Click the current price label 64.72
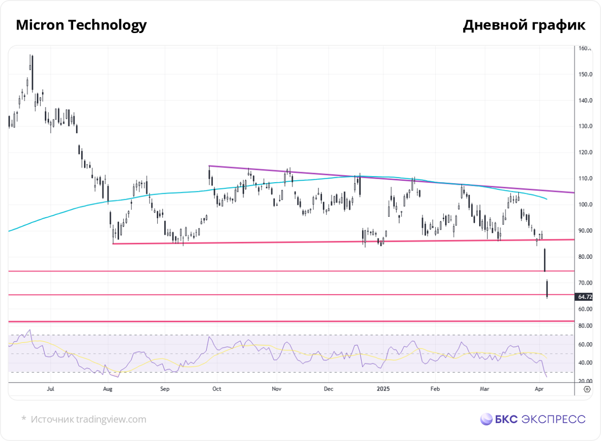The image size is (601, 441). [585, 297]
